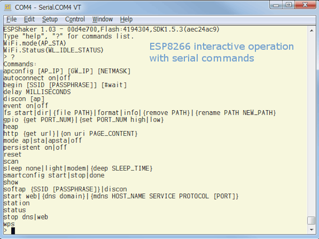Click the 'apconfig [AP_IP]' command line
319x239 pixels.
(67, 71)
